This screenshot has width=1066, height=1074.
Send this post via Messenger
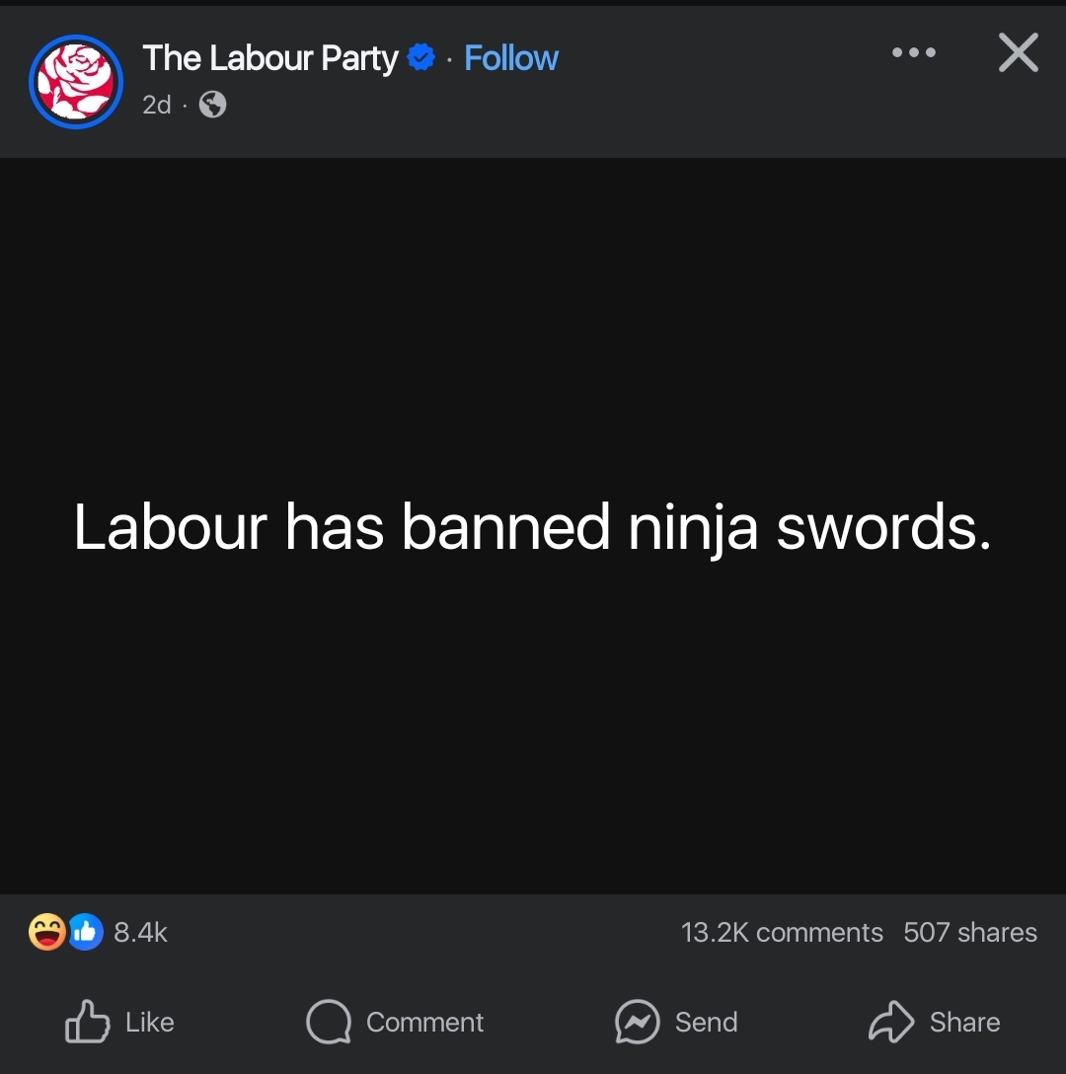(707, 1022)
